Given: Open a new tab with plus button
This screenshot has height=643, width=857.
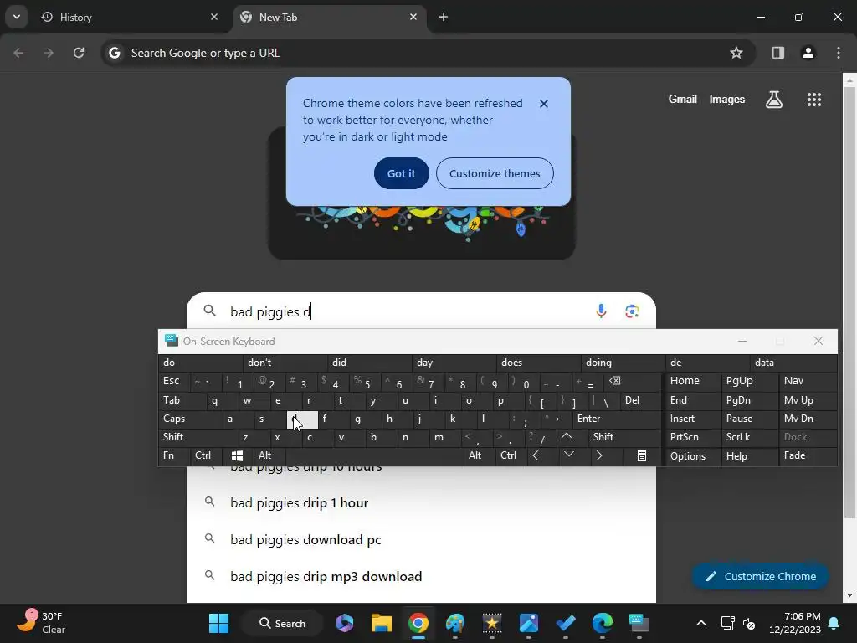Looking at the screenshot, I should tap(444, 17).
